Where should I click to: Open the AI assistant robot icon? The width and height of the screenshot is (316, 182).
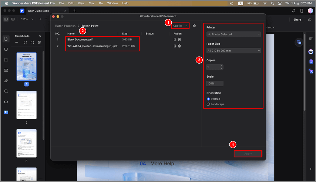[311, 52]
